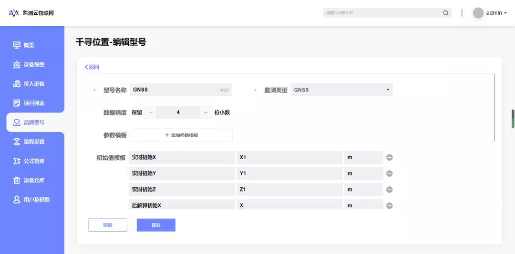Open 设备预警 in the sidebar
This screenshot has height=254, width=515.
pos(29,65)
